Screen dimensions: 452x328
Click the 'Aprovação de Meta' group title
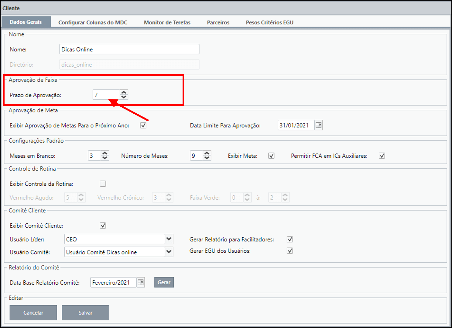(33, 110)
